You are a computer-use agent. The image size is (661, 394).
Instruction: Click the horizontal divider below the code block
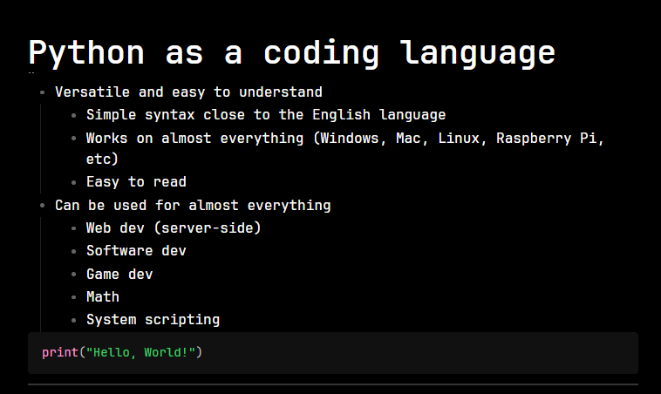pos(332,384)
